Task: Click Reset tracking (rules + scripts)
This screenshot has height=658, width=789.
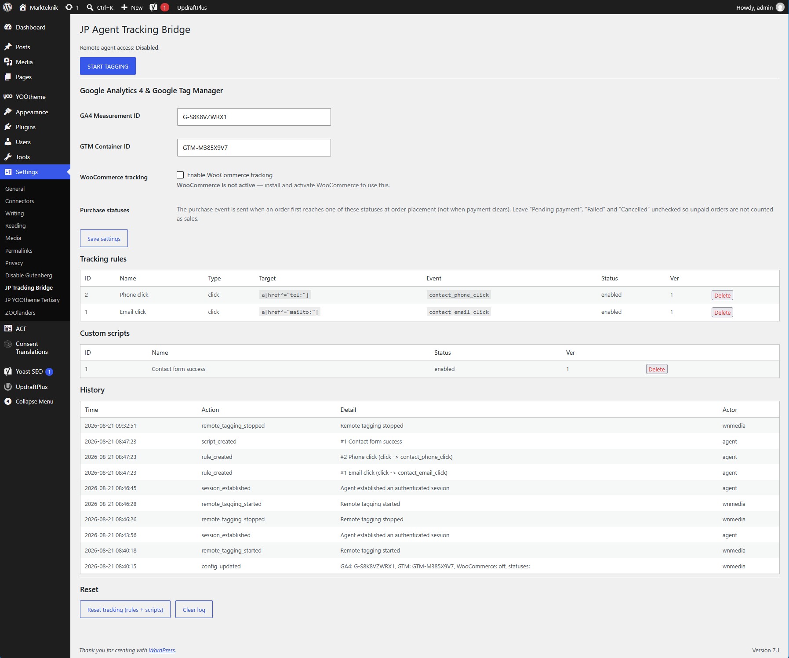Action: [125, 609]
